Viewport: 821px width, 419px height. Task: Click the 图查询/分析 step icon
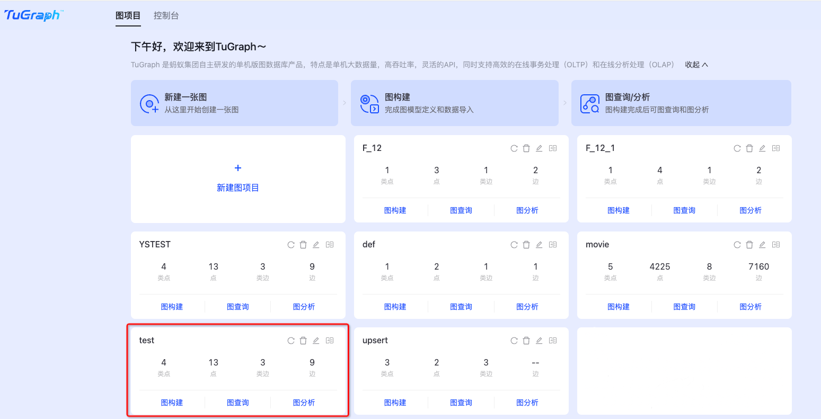tap(590, 103)
